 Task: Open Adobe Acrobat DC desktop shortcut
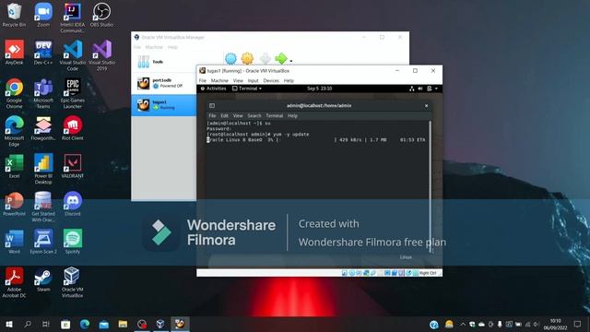click(14, 282)
